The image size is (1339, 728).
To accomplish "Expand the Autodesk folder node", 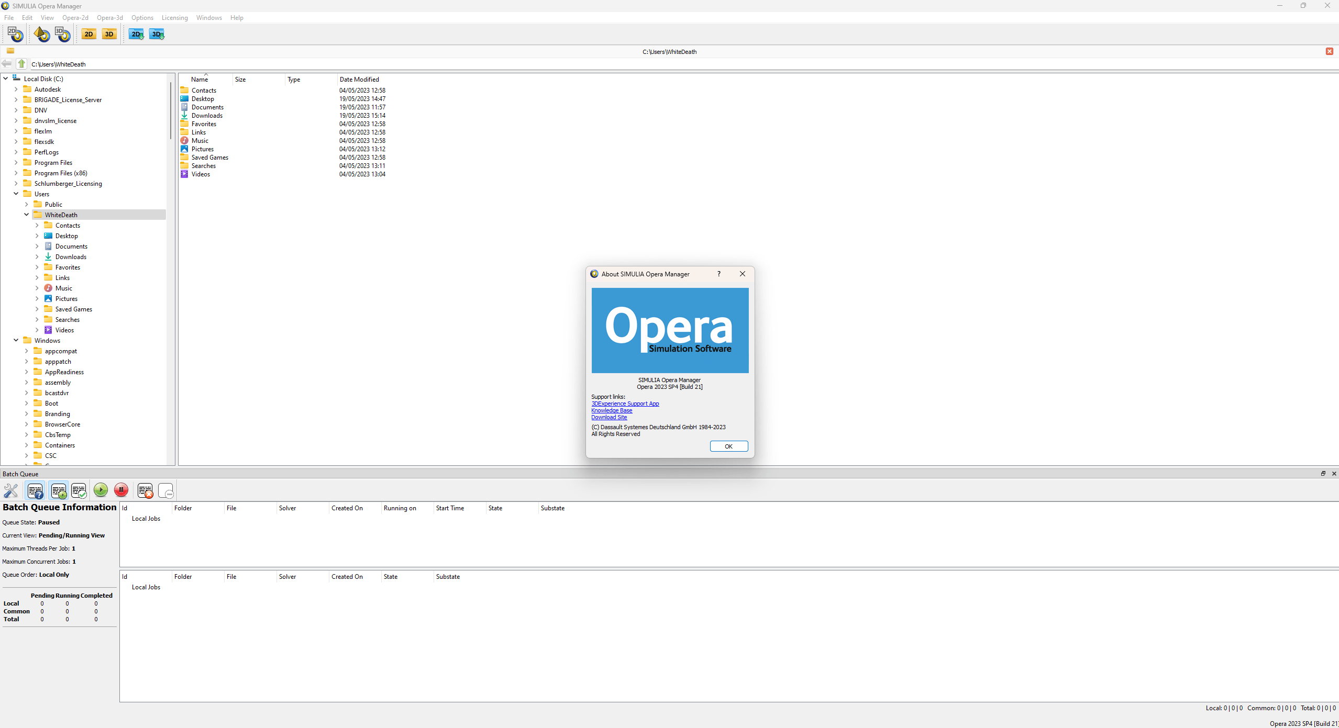I will 16,89.
